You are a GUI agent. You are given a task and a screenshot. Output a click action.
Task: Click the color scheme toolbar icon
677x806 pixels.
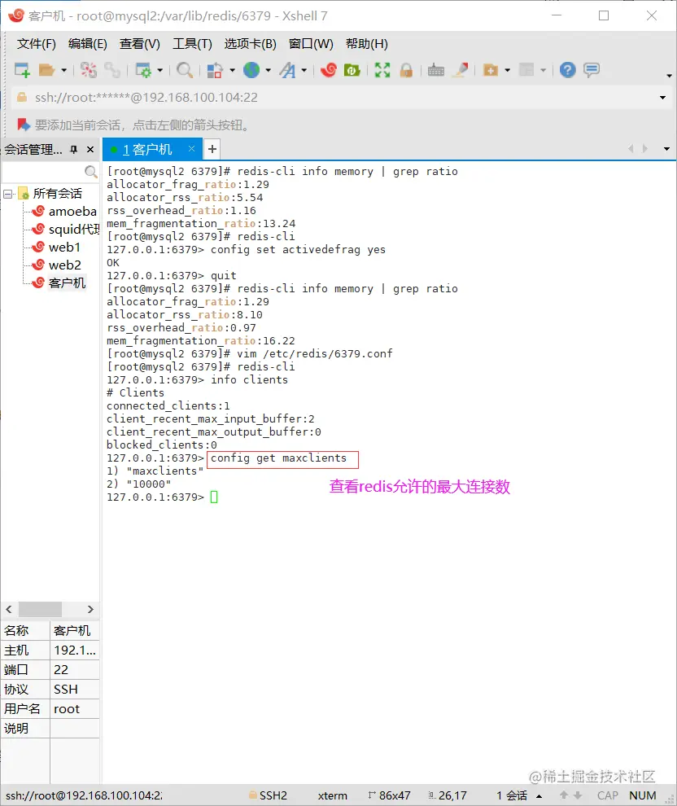pos(215,70)
